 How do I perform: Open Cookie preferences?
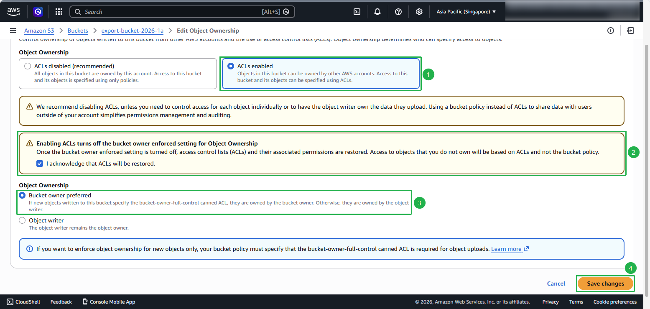click(615, 302)
